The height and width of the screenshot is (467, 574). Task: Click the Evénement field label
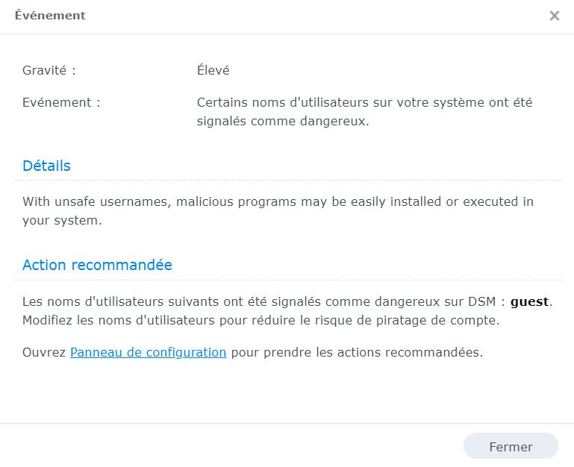(61, 102)
